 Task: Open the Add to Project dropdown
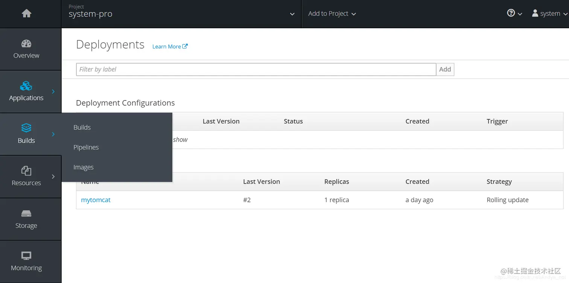(332, 14)
